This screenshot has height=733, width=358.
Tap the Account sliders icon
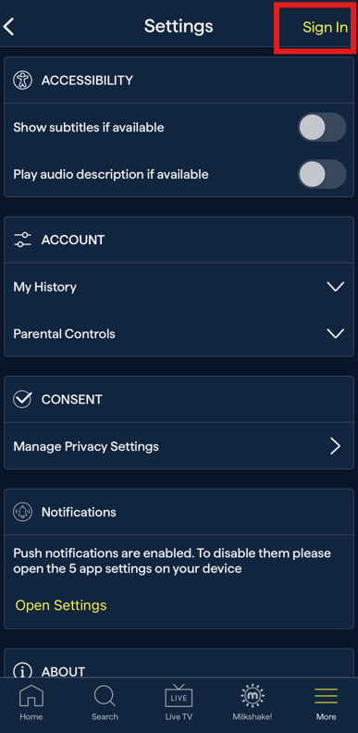[x=22, y=240]
